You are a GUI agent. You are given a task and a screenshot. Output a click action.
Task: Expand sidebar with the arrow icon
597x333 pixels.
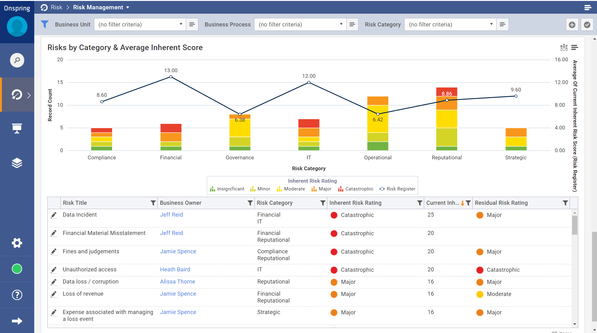coord(17,321)
